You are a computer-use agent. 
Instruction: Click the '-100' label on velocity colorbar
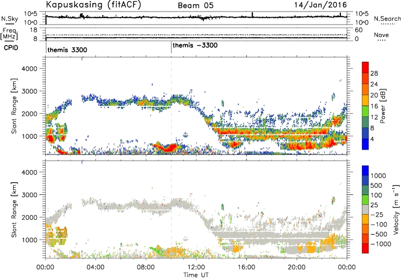tap(379, 224)
